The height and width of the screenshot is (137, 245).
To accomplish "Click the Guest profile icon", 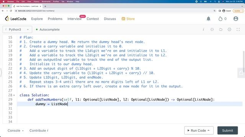I will click(x=224, y=11).
